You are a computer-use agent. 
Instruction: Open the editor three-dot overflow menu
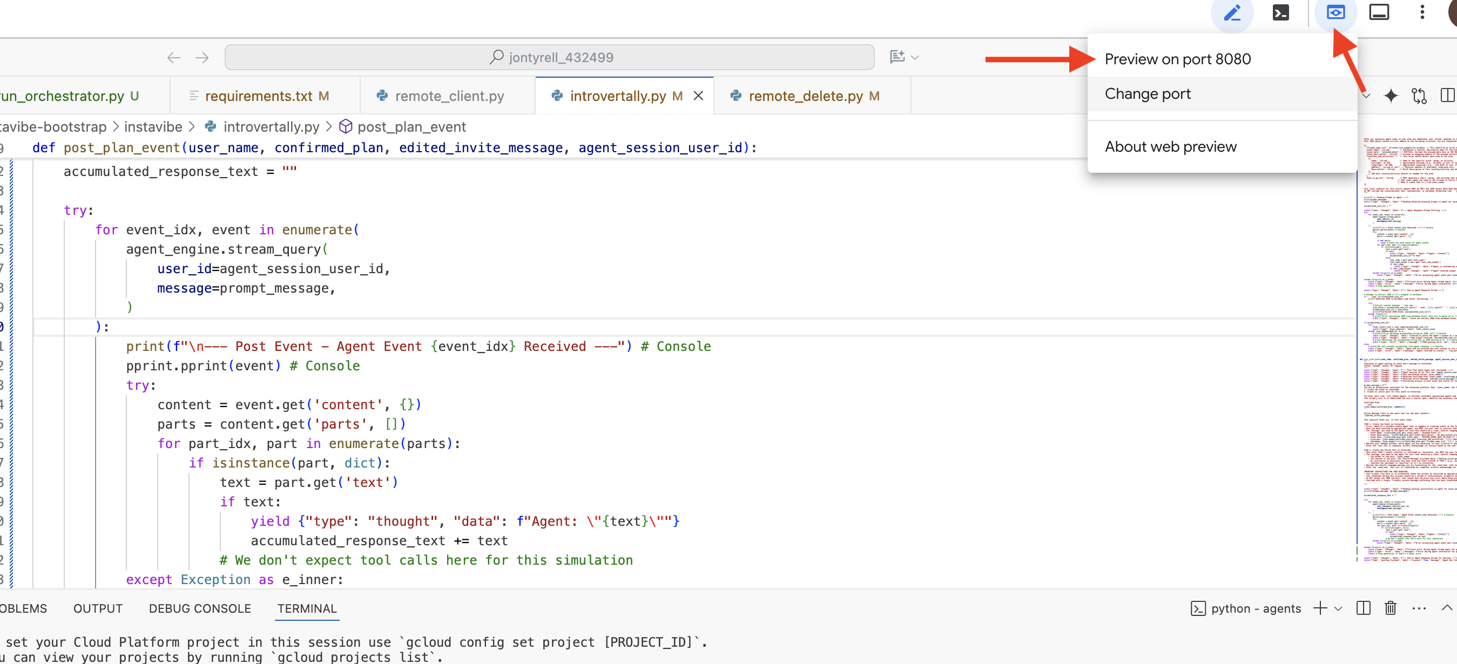tap(1422, 12)
